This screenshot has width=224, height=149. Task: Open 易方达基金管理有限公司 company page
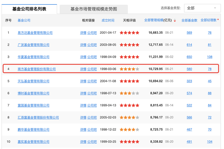pyautogui.click(x=35, y=33)
